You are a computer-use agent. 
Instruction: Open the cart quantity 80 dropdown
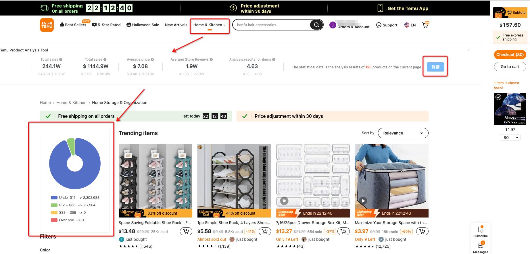tap(510, 138)
